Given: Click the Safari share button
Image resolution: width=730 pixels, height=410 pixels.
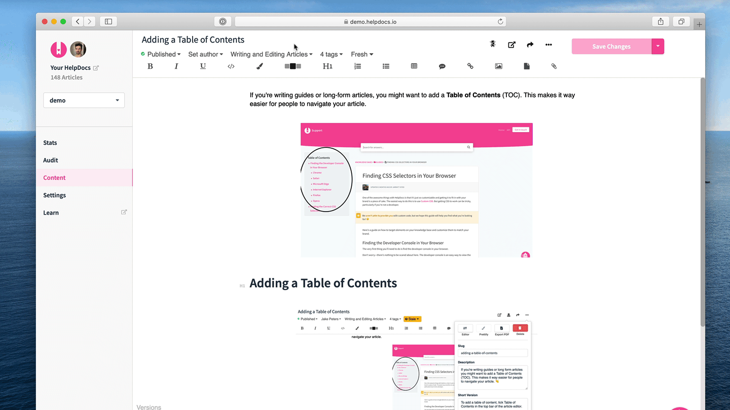Looking at the screenshot, I should (x=661, y=21).
